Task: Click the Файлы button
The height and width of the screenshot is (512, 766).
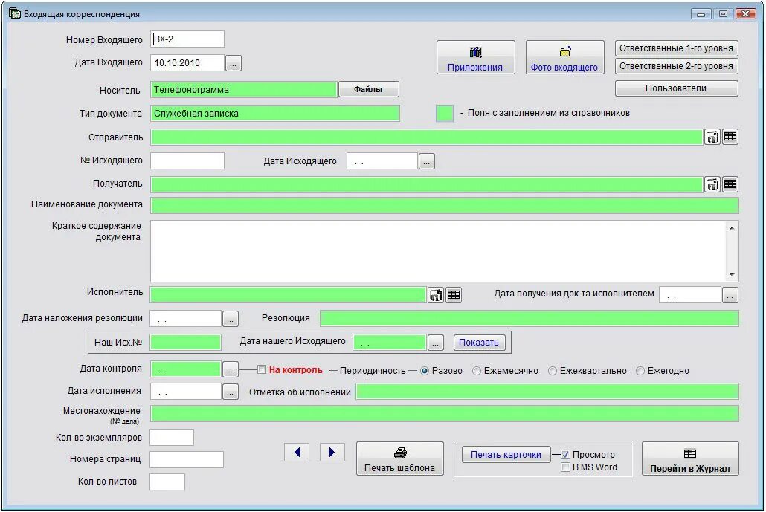Action: [x=368, y=89]
